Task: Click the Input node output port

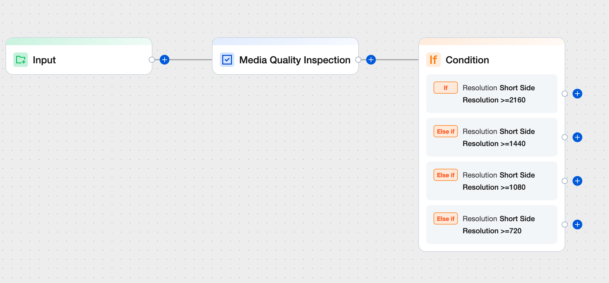Action: click(152, 60)
